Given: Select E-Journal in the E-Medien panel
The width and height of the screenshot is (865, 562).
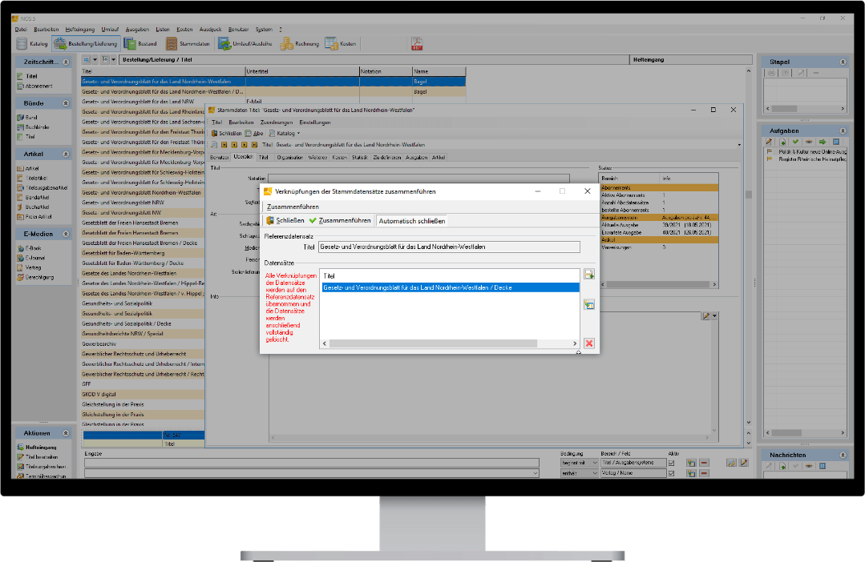Looking at the screenshot, I should pyautogui.click(x=31, y=258).
